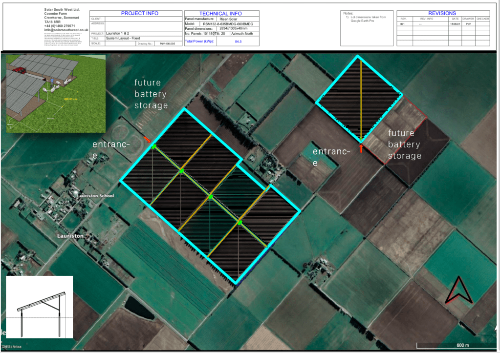Click the red arrow below the upper-right solar array
The width and height of the screenshot is (500, 353).
[361, 148]
